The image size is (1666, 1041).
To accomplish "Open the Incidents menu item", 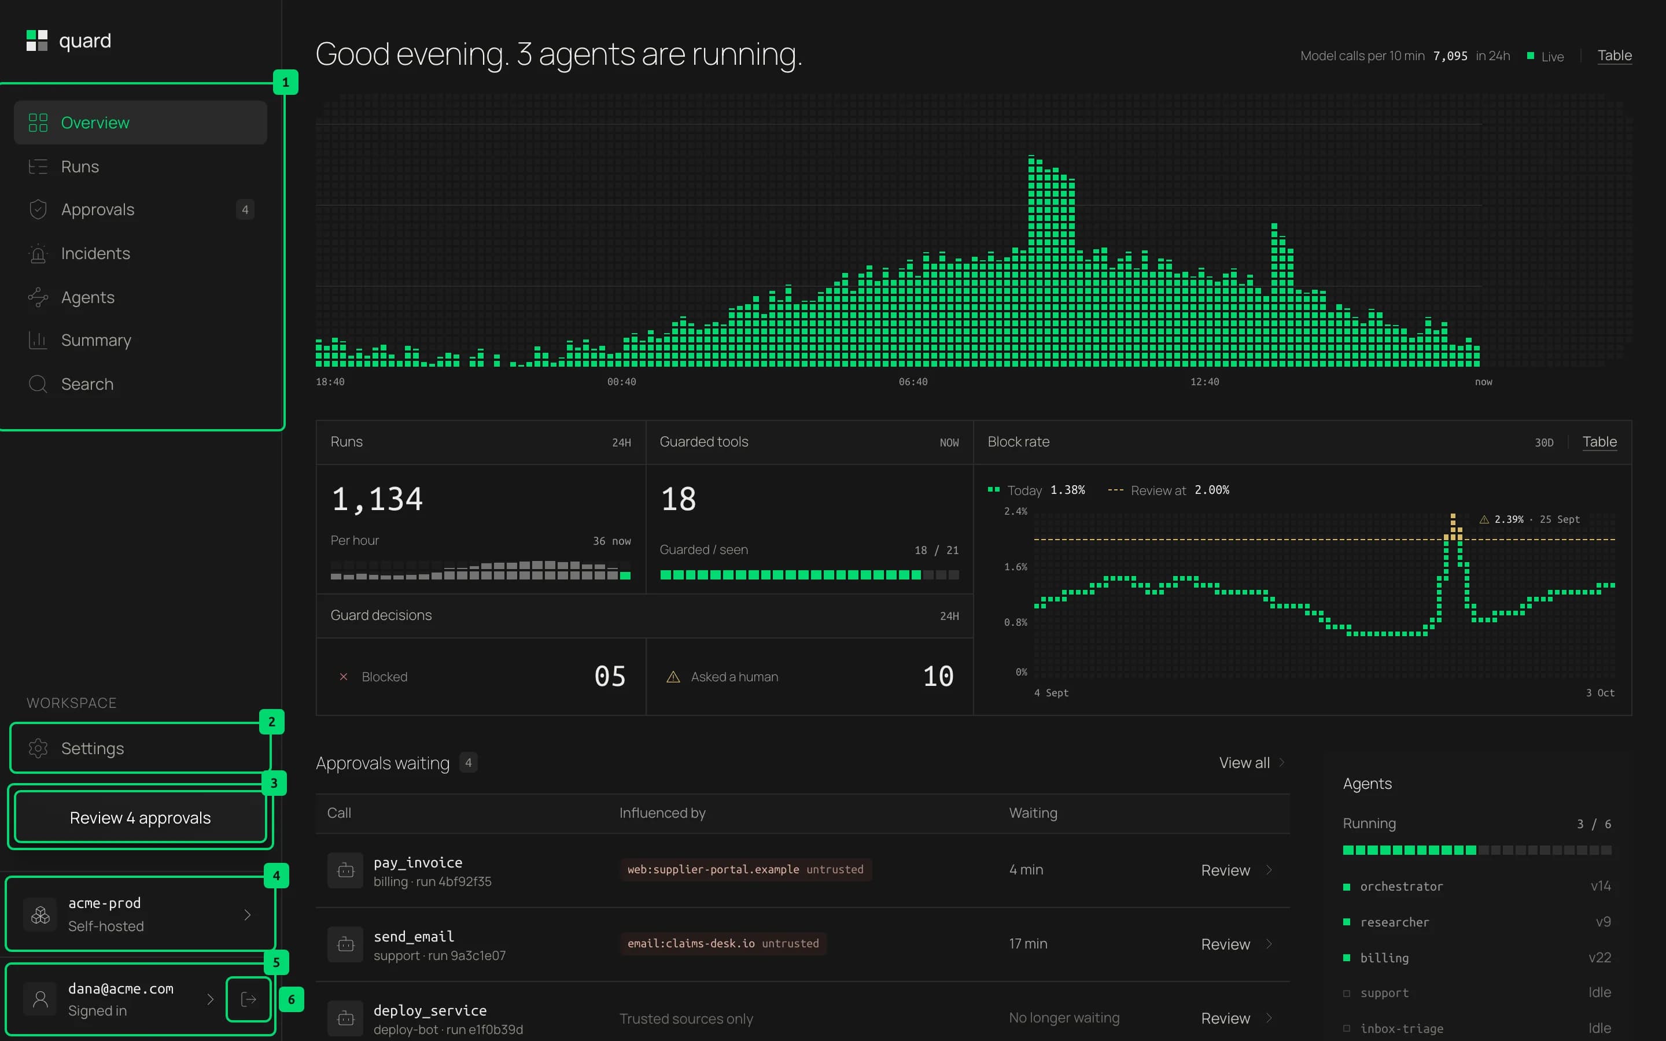I will 141,253.
